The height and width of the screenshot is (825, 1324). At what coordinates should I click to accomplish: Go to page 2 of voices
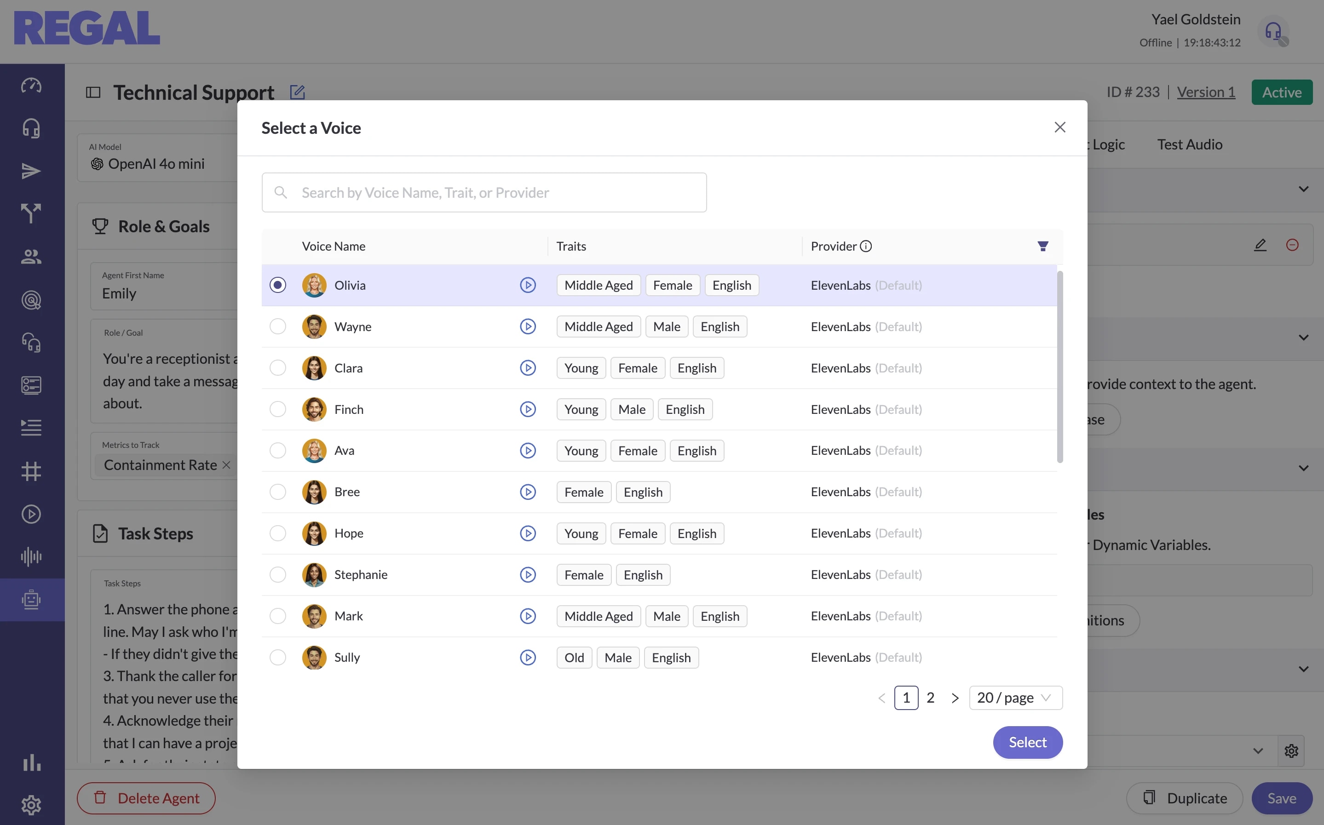[931, 697]
